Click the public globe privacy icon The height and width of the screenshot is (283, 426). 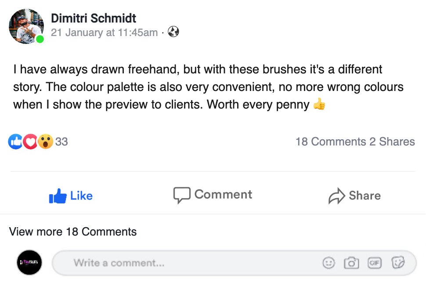click(x=173, y=32)
